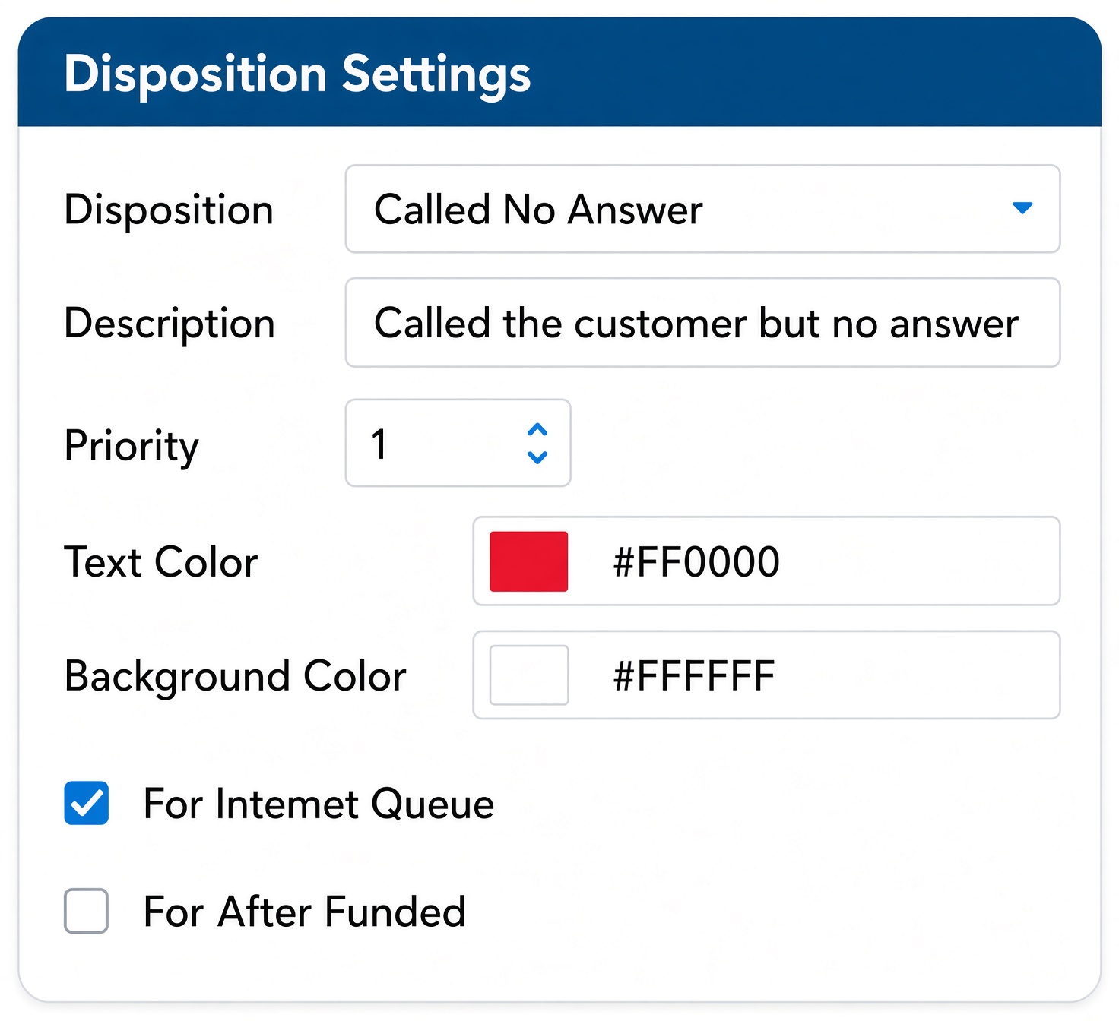Click the #FF0000 text color hex value
1119x1021 pixels.
tap(696, 562)
